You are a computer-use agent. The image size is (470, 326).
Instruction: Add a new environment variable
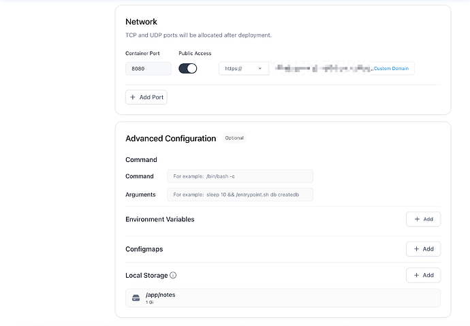point(423,219)
